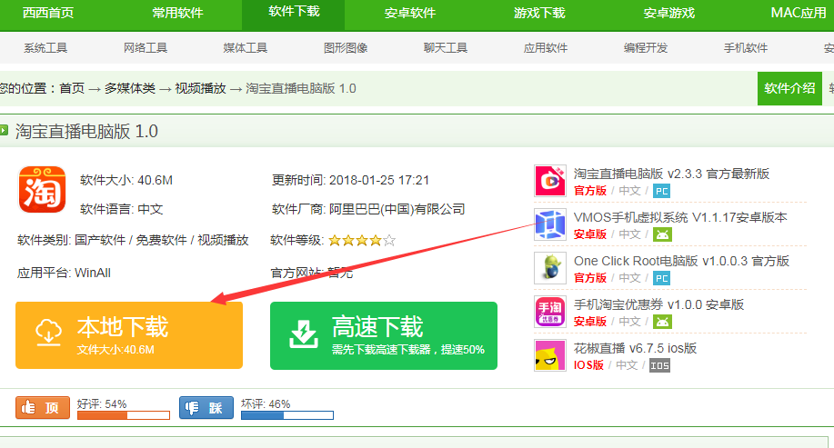Viewport: 834px width, 448px height.
Task: Click 多媒体类 in the breadcrumb
Action: point(130,88)
